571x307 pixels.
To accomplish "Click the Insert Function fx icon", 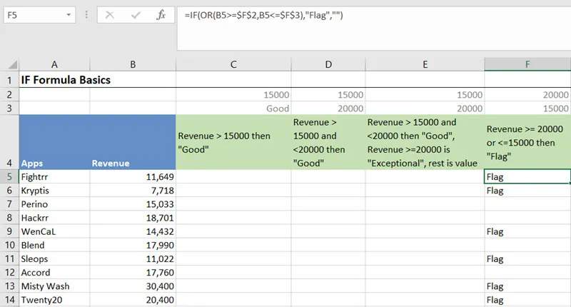I will (x=161, y=14).
